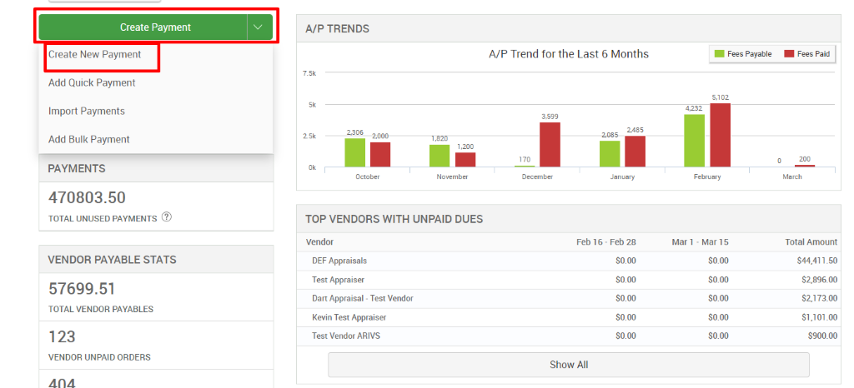The width and height of the screenshot is (854, 388).
Task: Click the $900.00 total amount
Action: pos(823,336)
